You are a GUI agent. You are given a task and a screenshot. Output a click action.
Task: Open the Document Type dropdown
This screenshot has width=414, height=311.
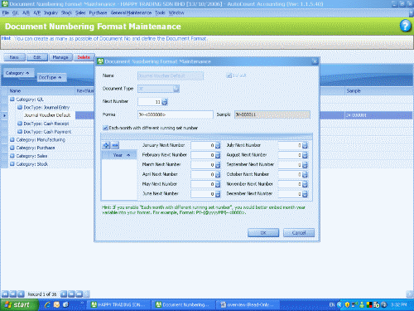176,89
